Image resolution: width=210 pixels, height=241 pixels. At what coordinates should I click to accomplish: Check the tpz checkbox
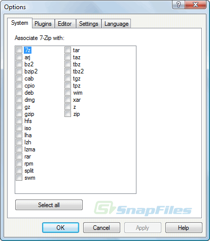(x=67, y=86)
